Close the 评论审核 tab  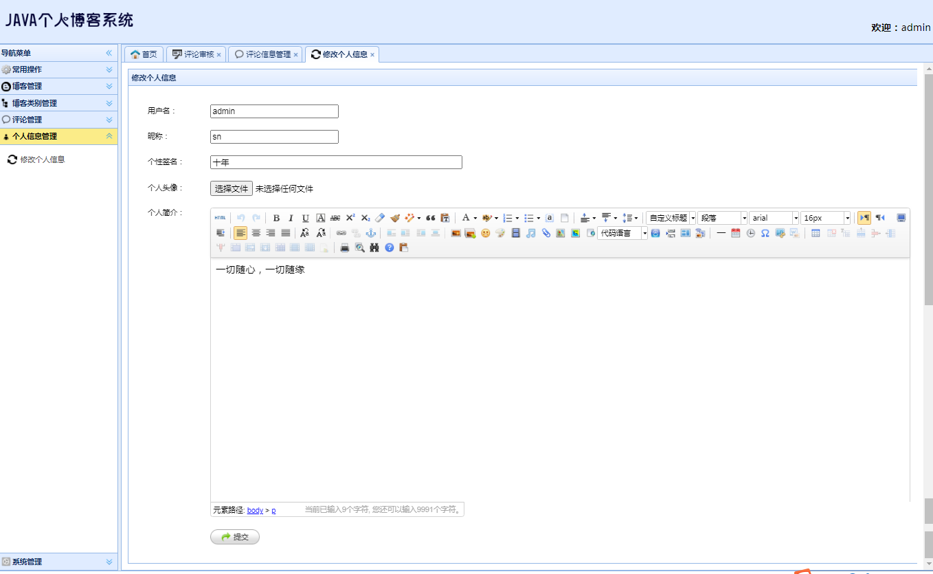tap(218, 54)
